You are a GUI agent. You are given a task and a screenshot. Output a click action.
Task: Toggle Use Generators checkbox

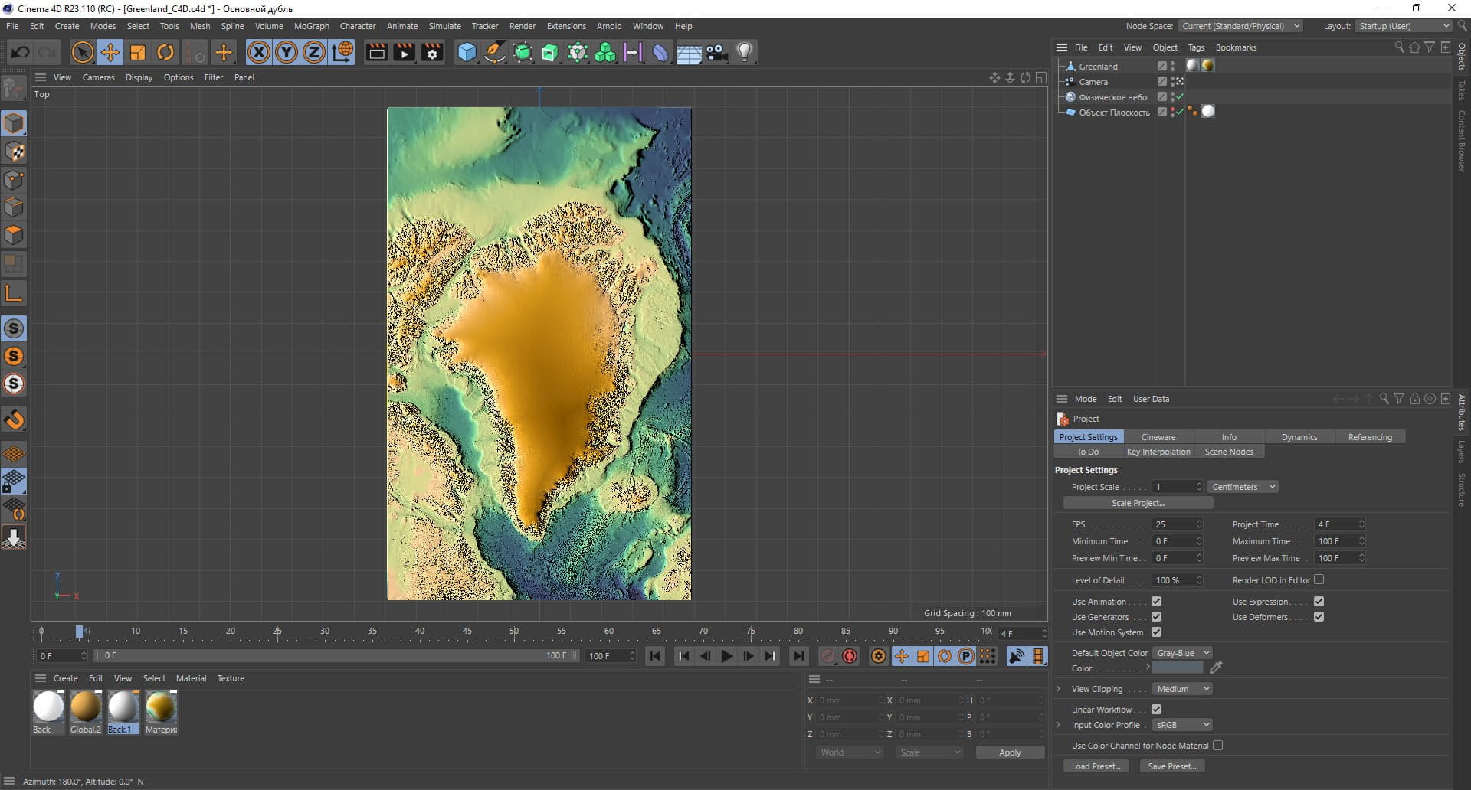(x=1157, y=617)
